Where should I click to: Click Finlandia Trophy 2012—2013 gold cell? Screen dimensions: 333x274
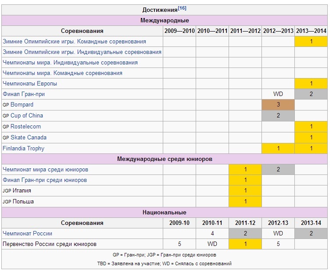pyautogui.click(x=278, y=148)
